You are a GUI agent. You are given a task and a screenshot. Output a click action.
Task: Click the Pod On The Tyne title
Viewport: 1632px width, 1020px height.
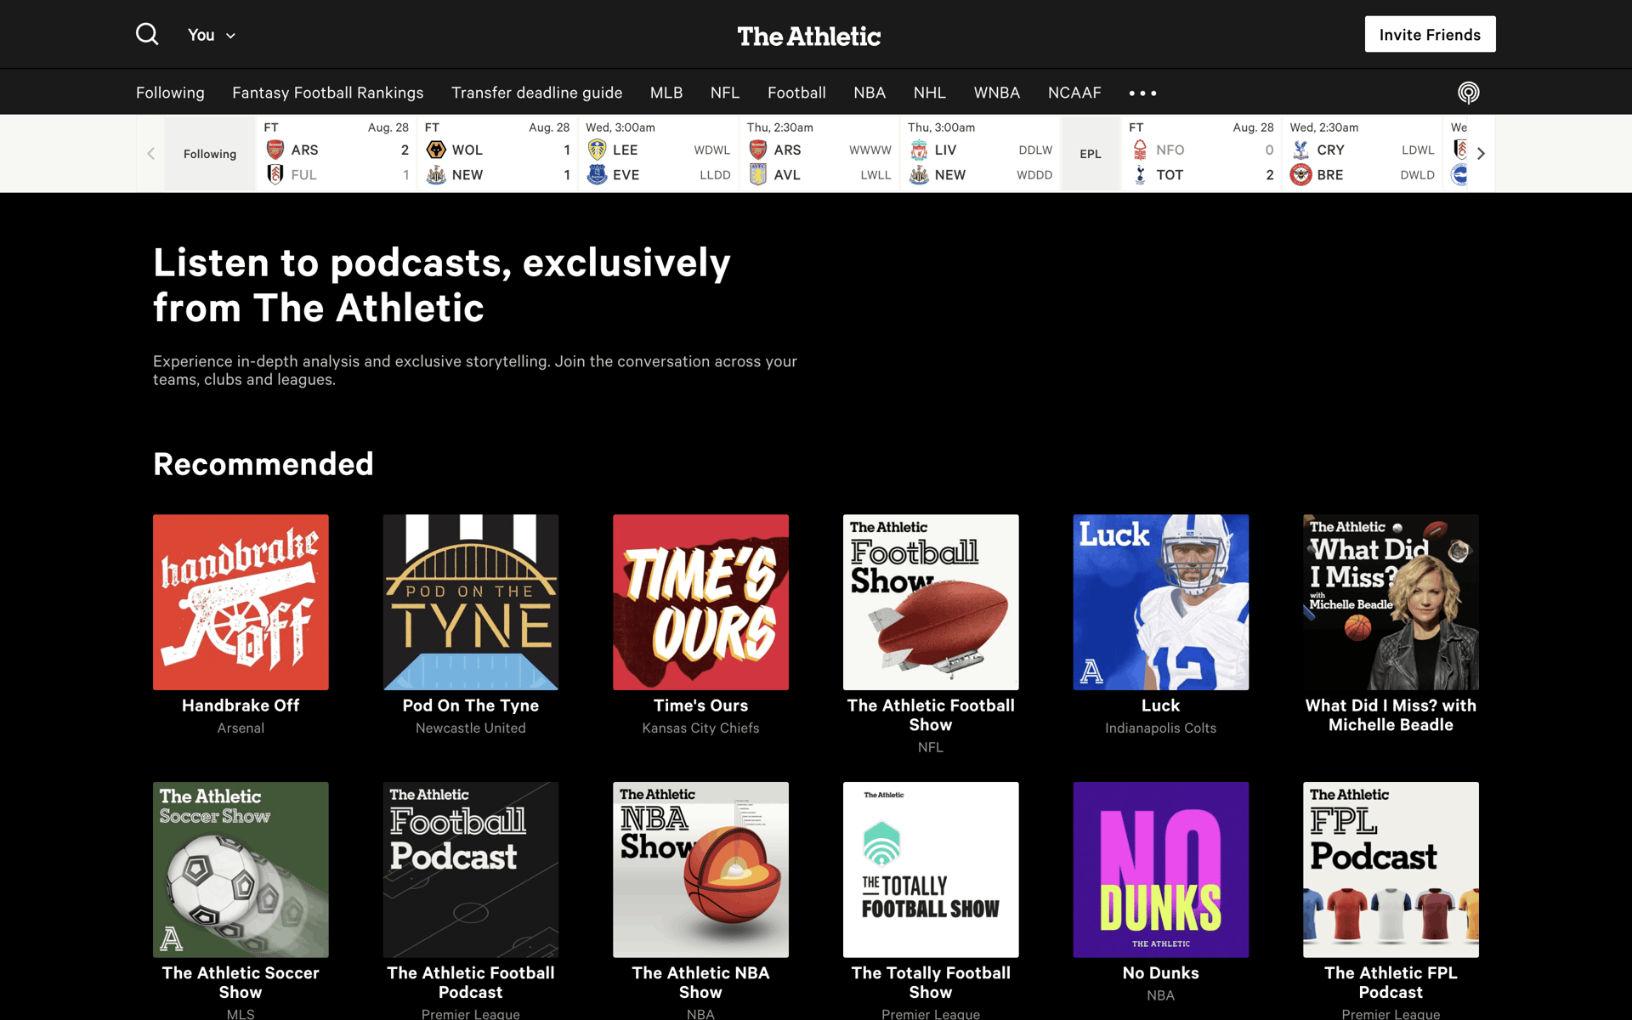[471, 705]
